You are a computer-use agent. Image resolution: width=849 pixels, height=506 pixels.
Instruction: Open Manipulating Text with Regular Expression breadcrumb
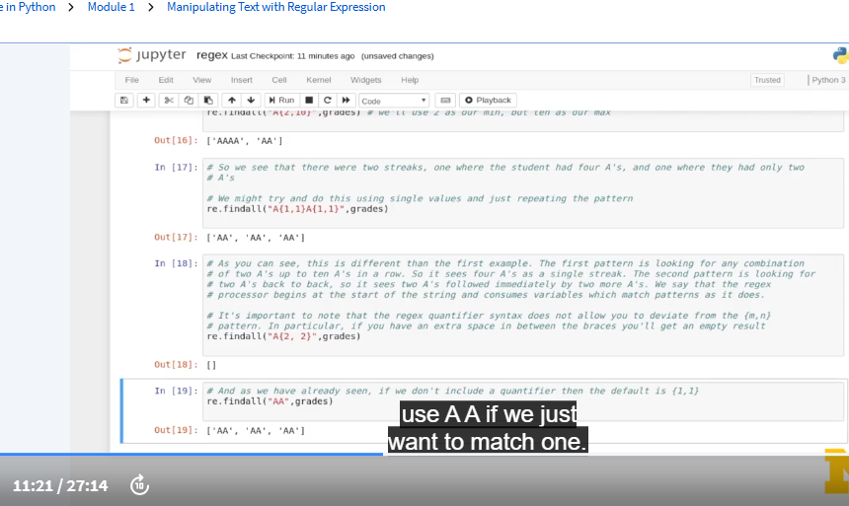click(x=276, y=7)
